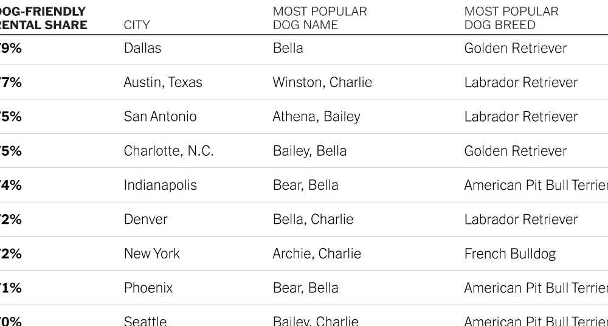Select the Austin, Texas row
608x326 pixels.
(x=304, y=82)
